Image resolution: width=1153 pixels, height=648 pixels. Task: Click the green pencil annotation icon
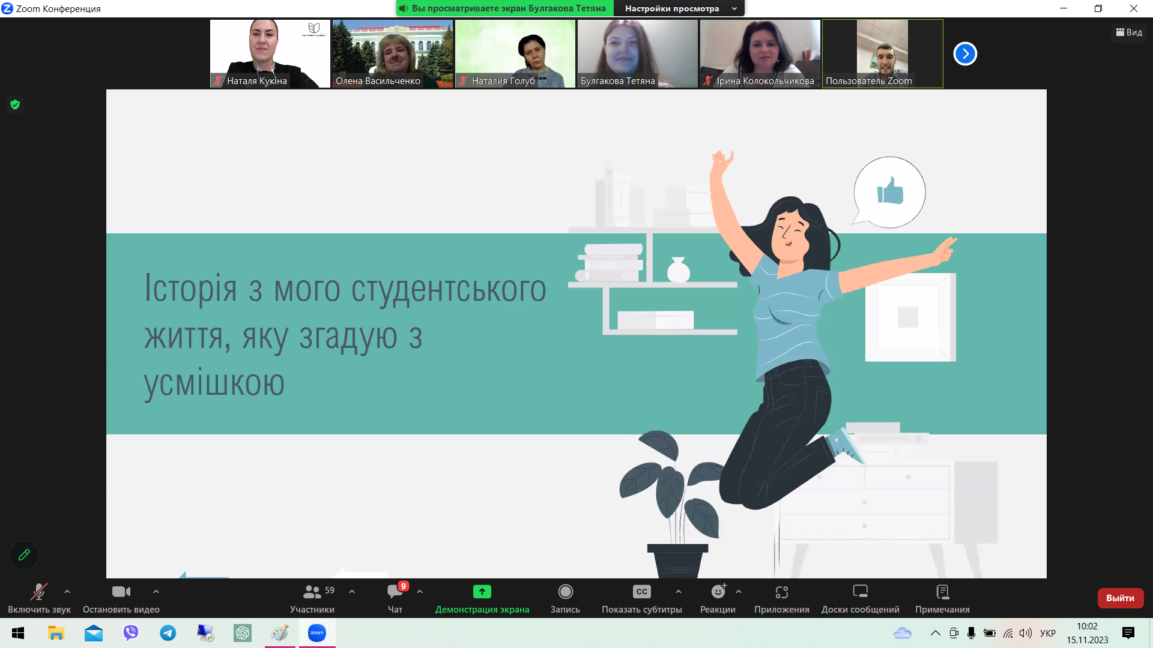[24, 555]
